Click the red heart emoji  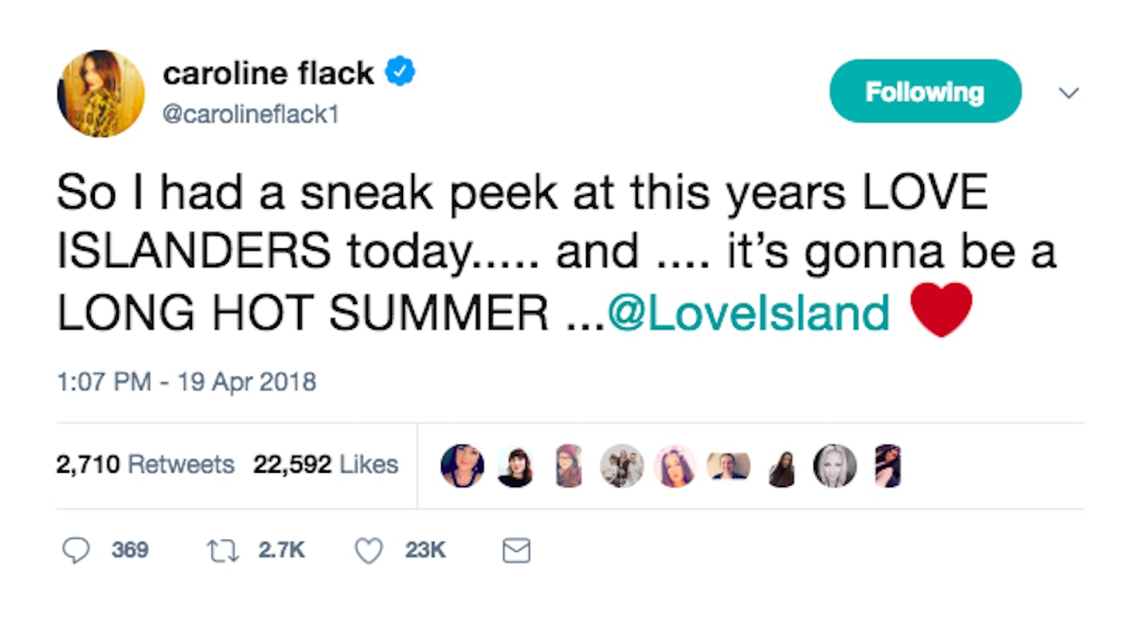941,310
